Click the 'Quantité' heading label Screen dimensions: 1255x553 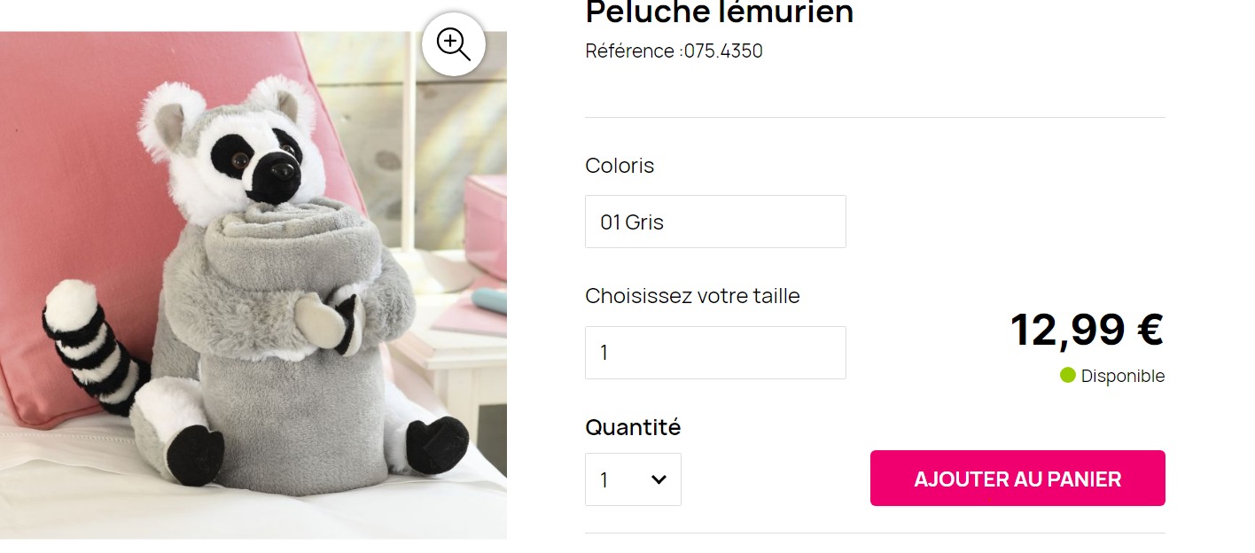(633, 427)
